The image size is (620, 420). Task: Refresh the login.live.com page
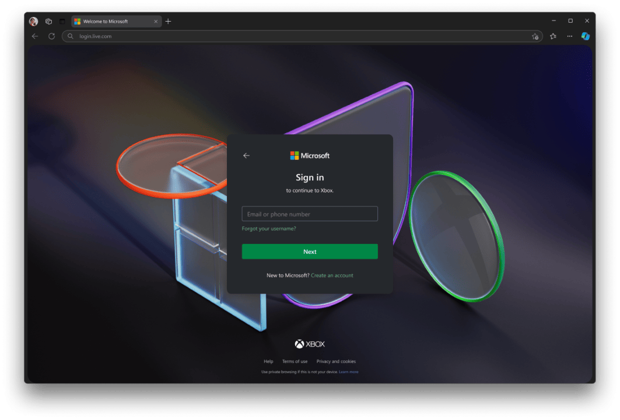coord(51,36)
